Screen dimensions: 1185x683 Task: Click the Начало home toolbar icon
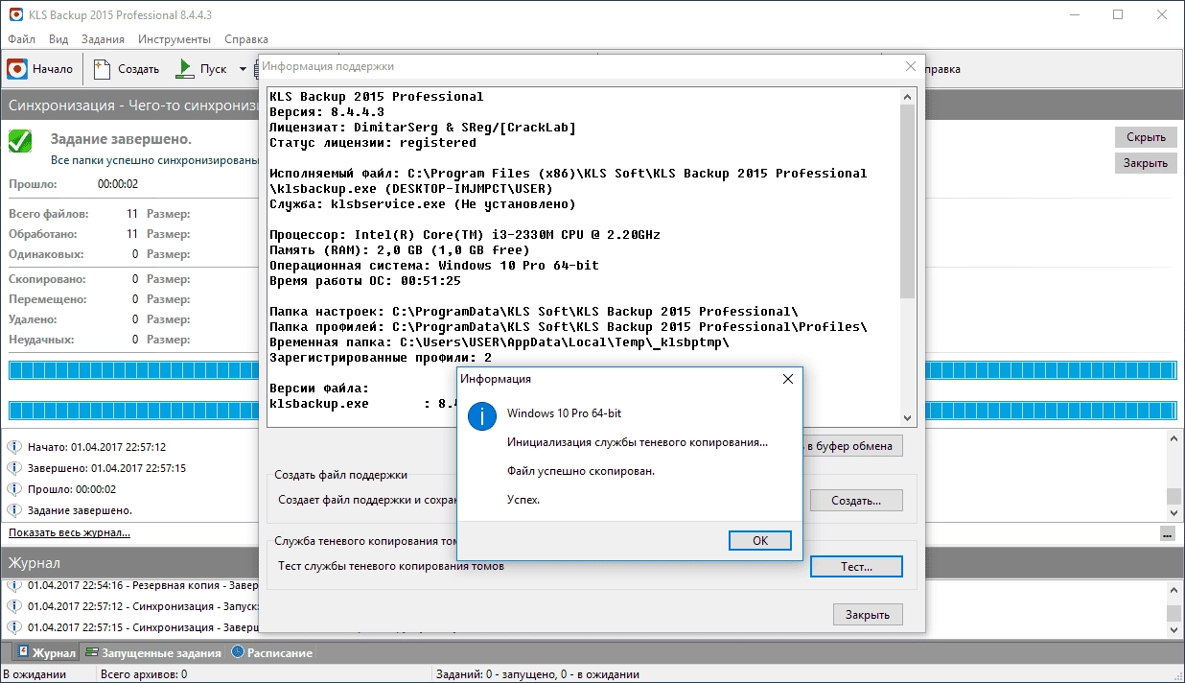[x=17, y=69]
